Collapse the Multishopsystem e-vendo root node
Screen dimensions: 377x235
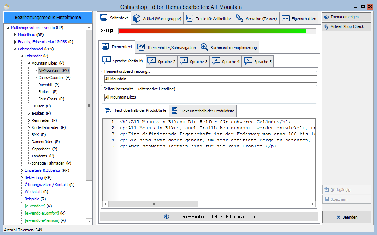8,27
